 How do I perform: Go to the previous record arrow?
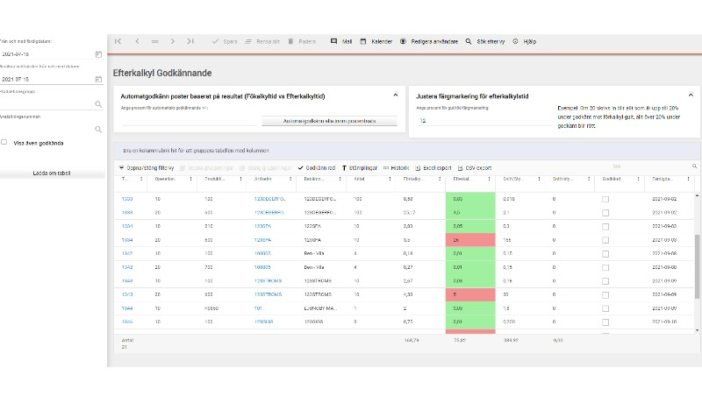137,41
